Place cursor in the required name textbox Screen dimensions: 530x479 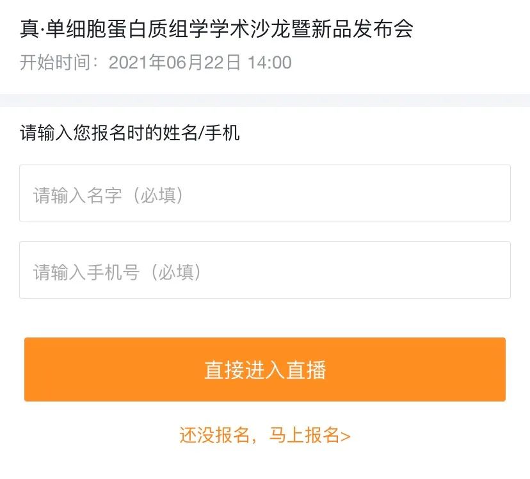(x=265, y=194)
